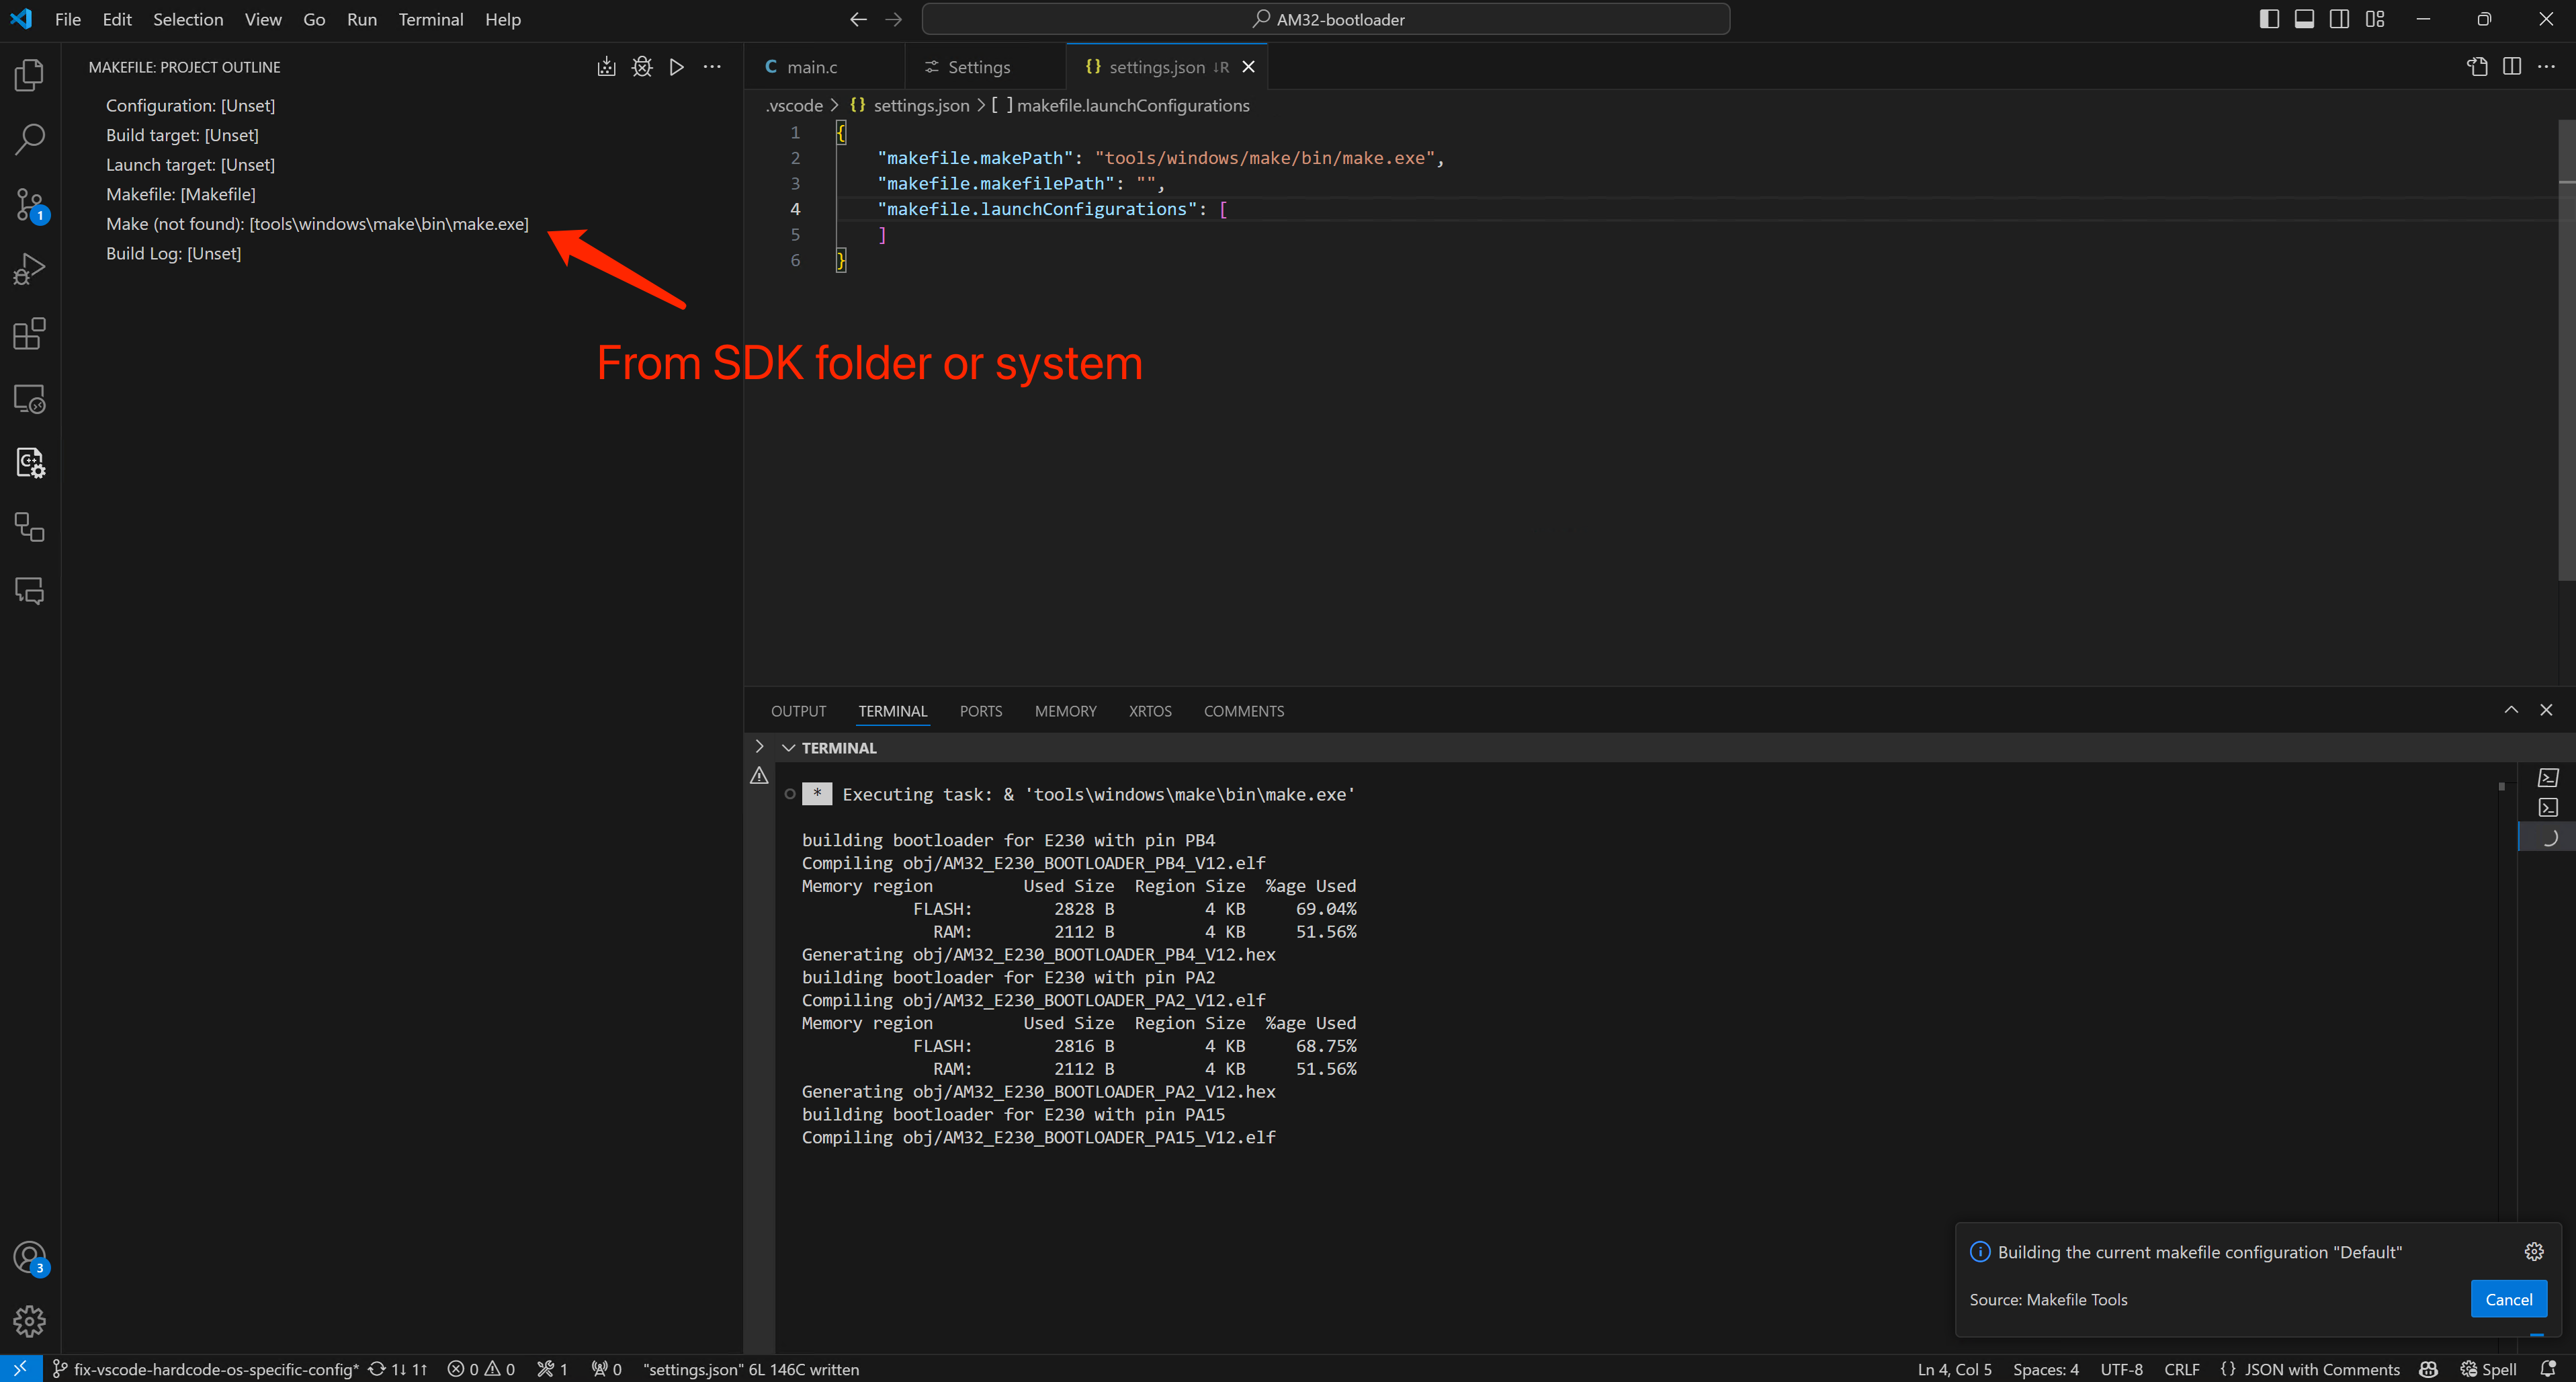Go forward in navigation history
Screen dimensions: 2576x1382
point(893,19)
